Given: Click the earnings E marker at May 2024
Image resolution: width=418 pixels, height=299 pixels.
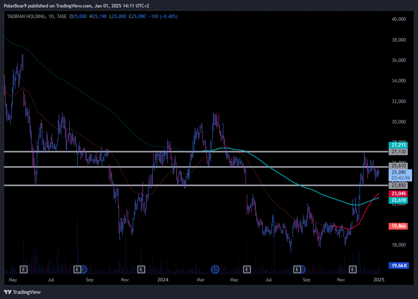Looking at the screenshot, I should click(247, 269).
